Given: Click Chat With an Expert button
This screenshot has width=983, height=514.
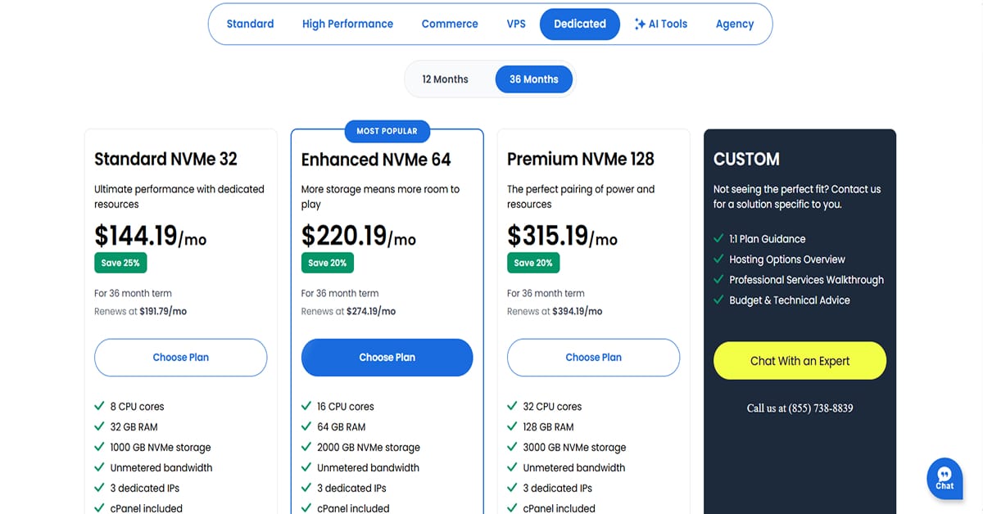Looking at the screenshot, I should point(800,361).
